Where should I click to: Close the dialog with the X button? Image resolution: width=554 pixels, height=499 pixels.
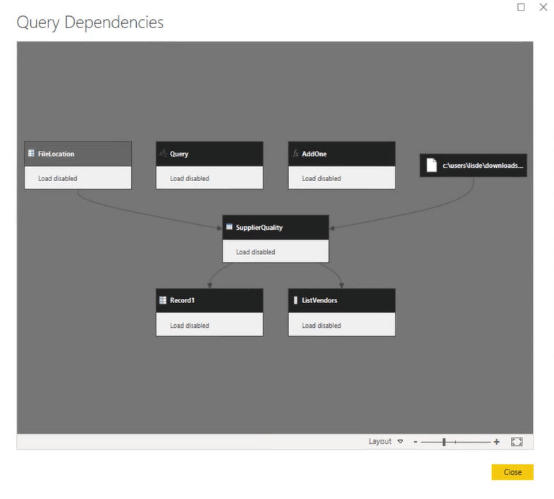coord(543,7)
